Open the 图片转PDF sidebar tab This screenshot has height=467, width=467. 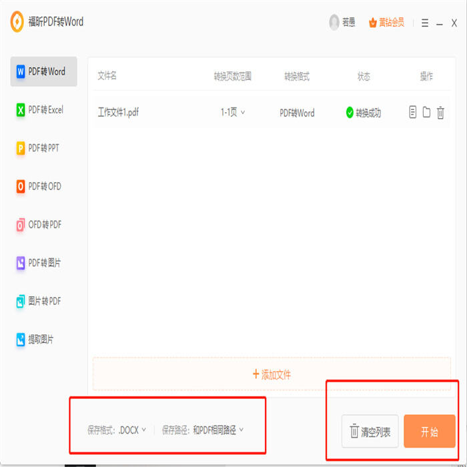[44, 301]
